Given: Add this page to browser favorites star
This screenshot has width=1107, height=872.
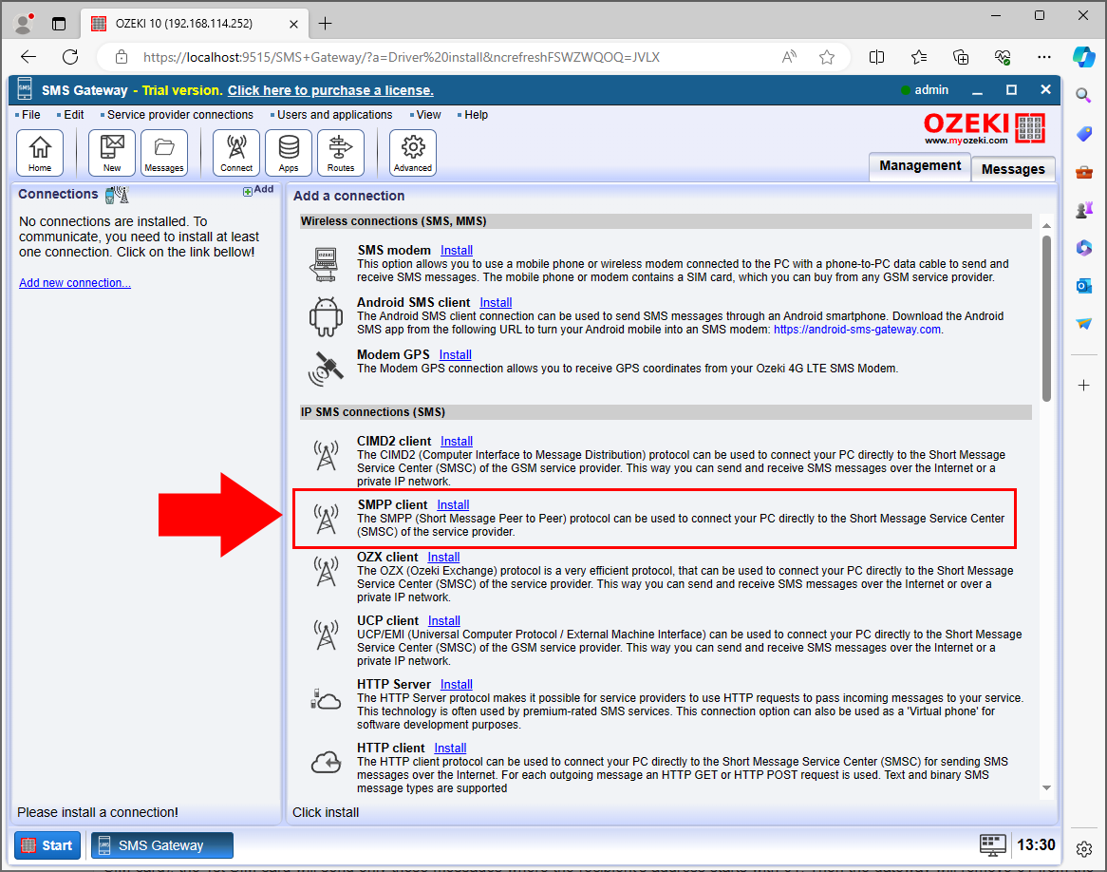Looking at the screenshot, I should (x=827, y=57).
